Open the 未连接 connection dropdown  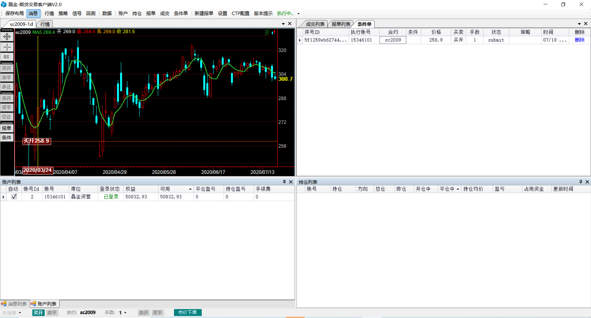coord(20,313)
